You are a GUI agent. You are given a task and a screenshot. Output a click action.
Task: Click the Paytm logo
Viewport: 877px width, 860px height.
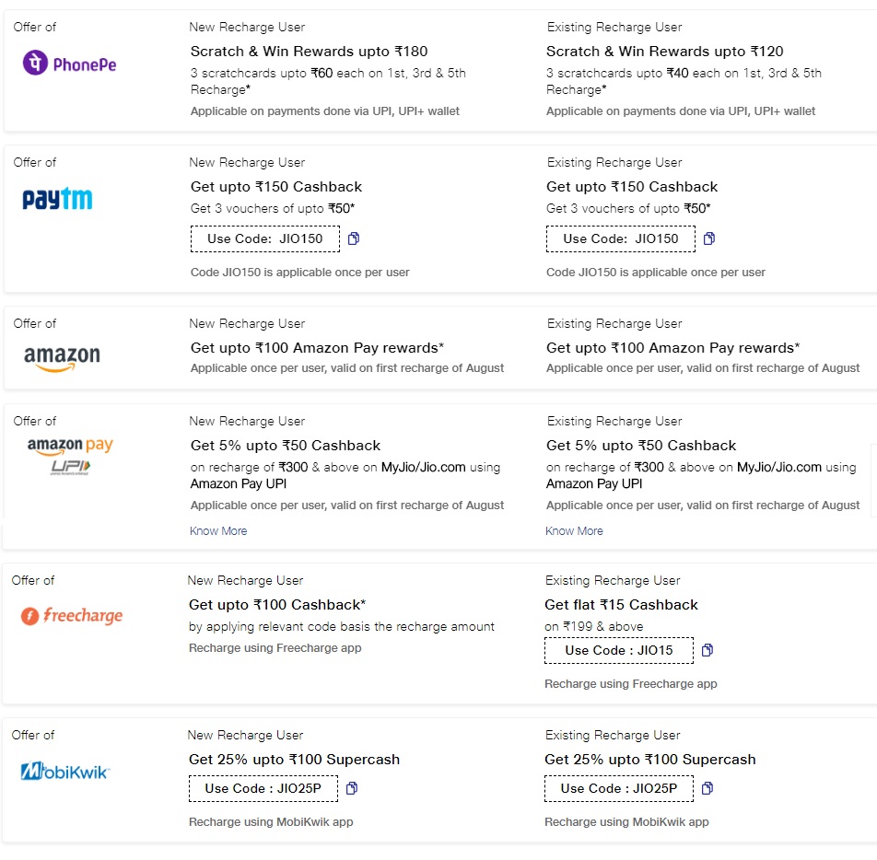[58, 199]
